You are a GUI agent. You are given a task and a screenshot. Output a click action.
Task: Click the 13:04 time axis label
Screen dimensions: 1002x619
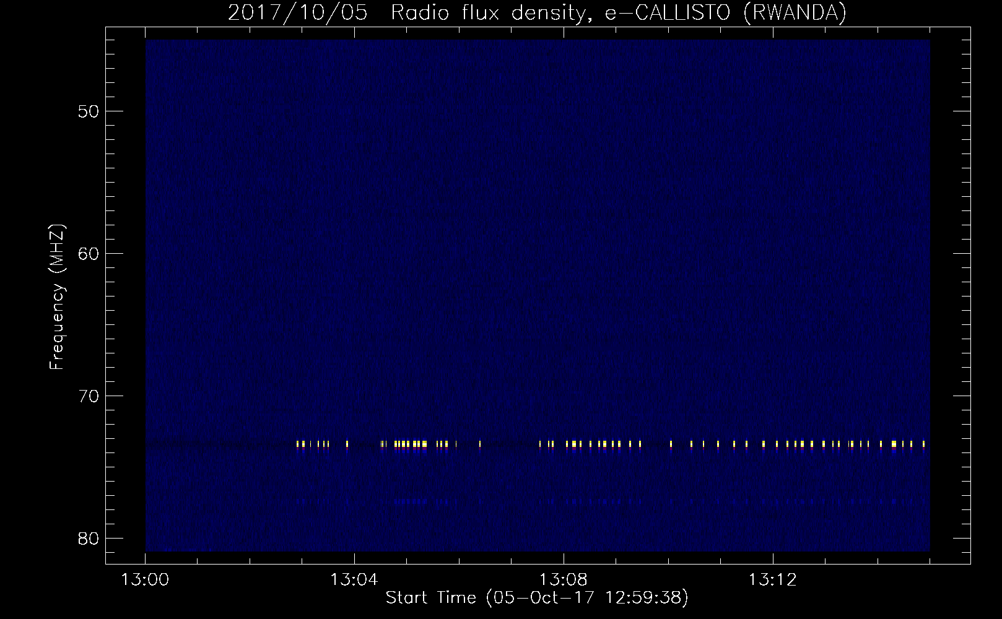coord(354,580)
